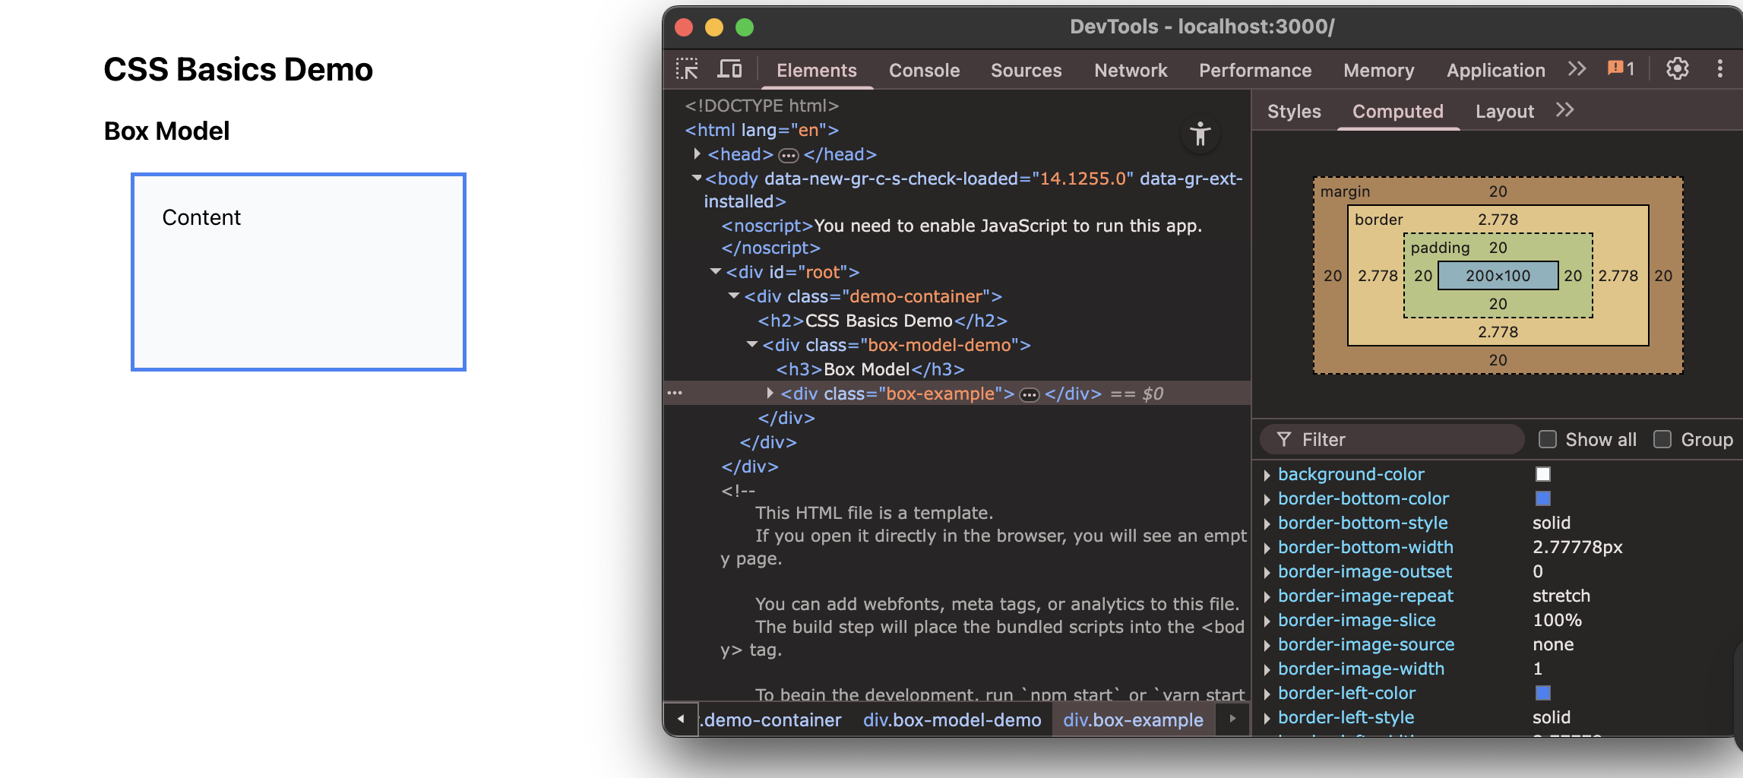Click the issues counter flag icon

pos(1620,69)
